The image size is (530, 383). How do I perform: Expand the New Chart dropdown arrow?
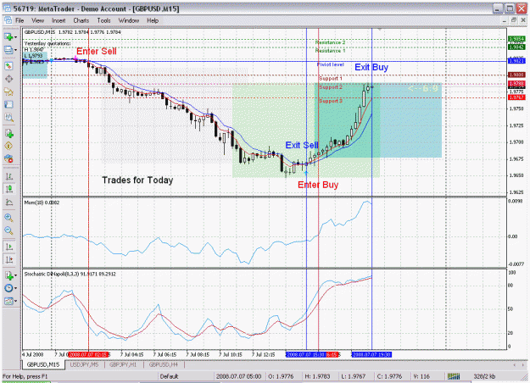point(15,37)
